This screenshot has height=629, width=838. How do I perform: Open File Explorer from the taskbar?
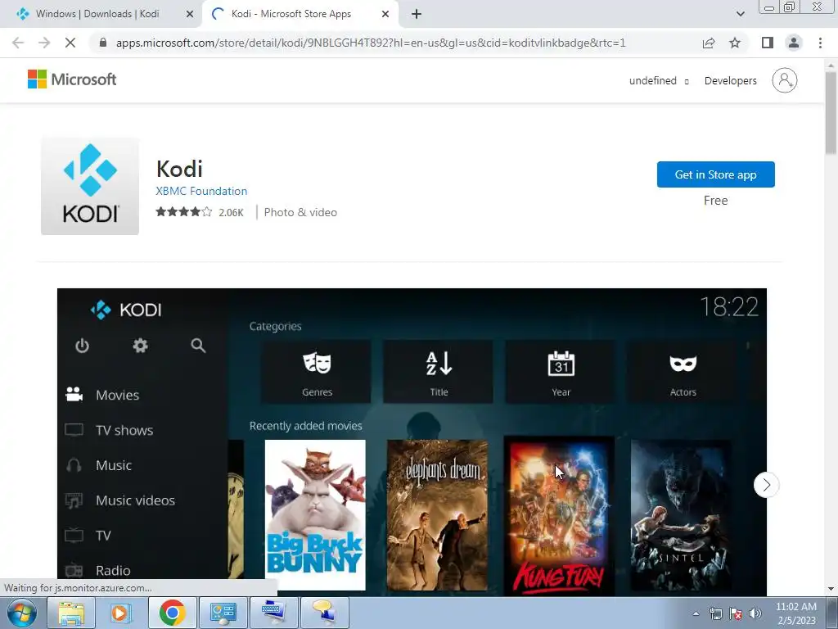71,613
